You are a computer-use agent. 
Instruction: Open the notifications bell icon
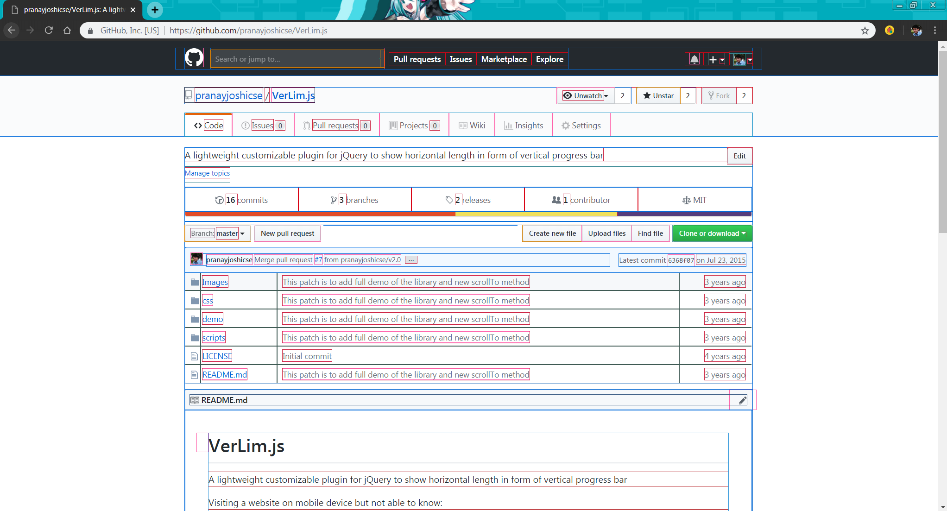pyautogui.click(x=694, y=59)
